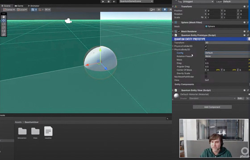Edit Scale Y field

pos(230,17)
